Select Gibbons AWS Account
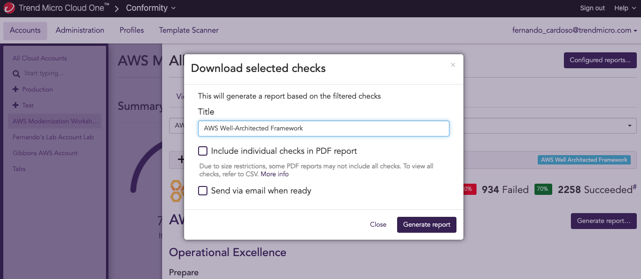641x279 pixels. point(45,153)
